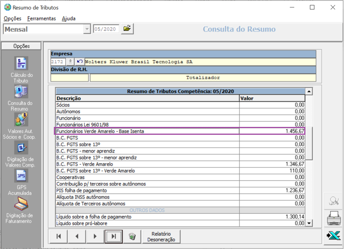The image size is (344, 249).
Task: Select the PIS folha de pagamento row
Action: pyautogui.click(x=180, y=191)
